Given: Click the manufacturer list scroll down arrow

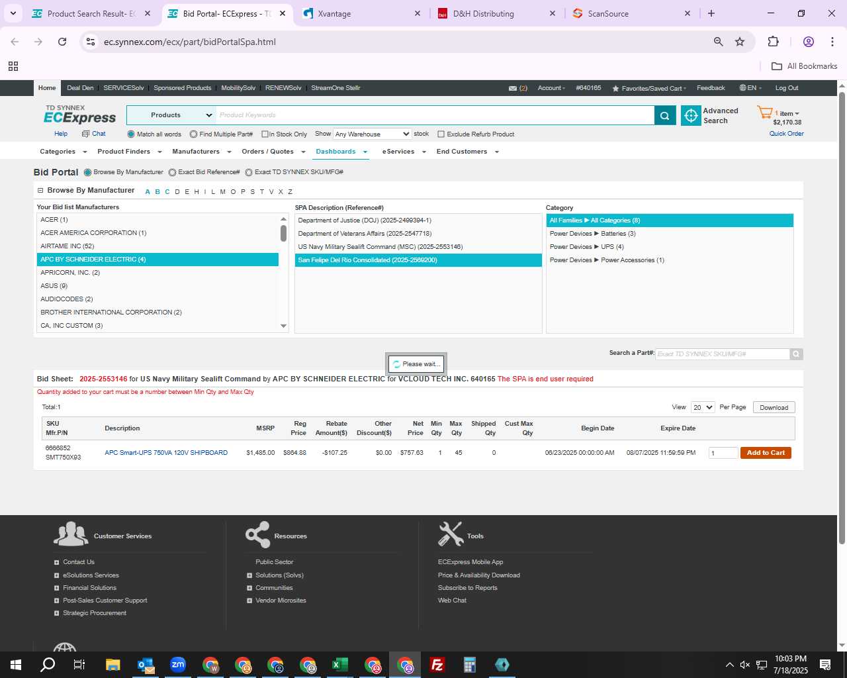Looking at the screenshot, I should (283, 326).
